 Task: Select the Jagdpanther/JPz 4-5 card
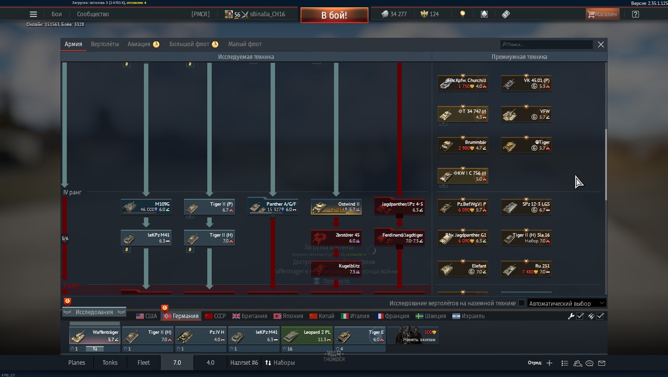click(399, 207)
